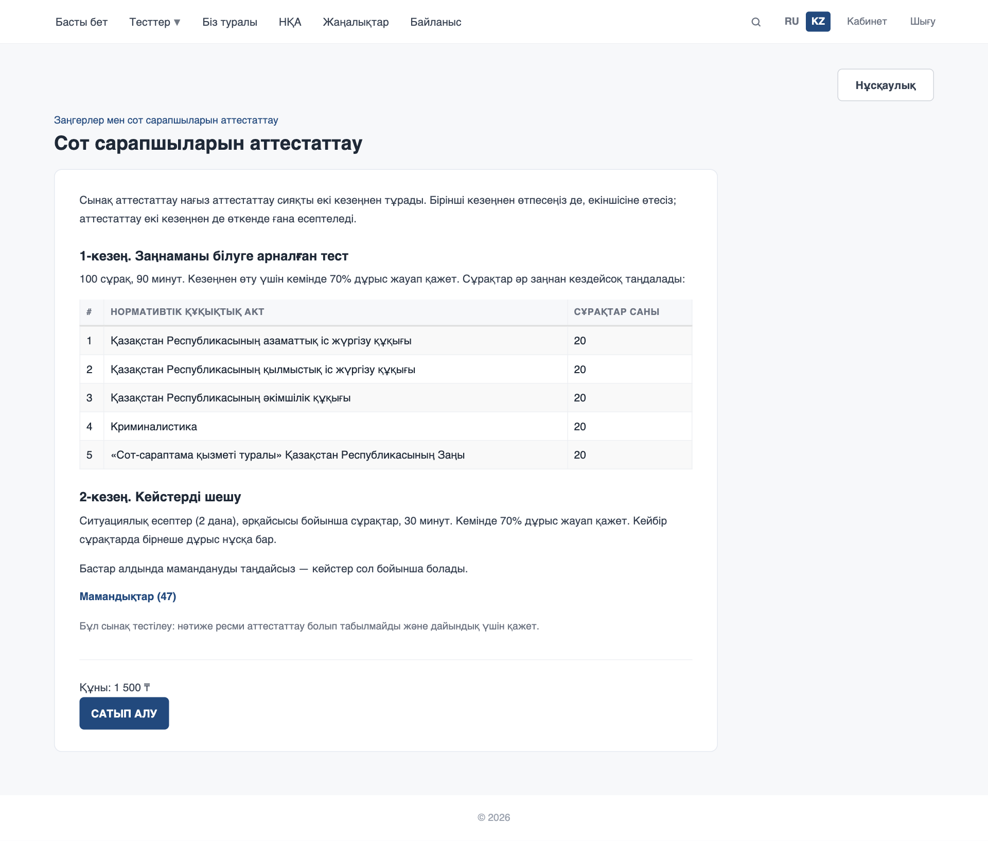The image size is (988, 841).
Task: Click the © 2026 footer text
Action: (493, 817)
